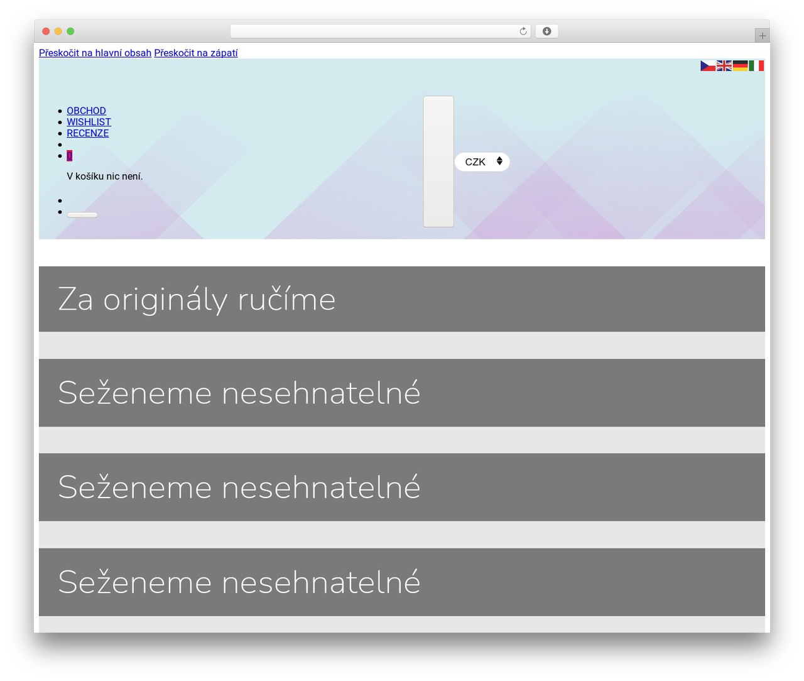
Task: Switch language via the Italian flag
Action: point(756,65)
